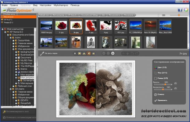Click the thumbnail size slider
The image size is (190, 122).
click(x=179, y=15)
